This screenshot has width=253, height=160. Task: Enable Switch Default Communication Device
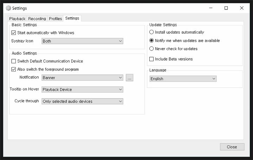click(14, 61)
